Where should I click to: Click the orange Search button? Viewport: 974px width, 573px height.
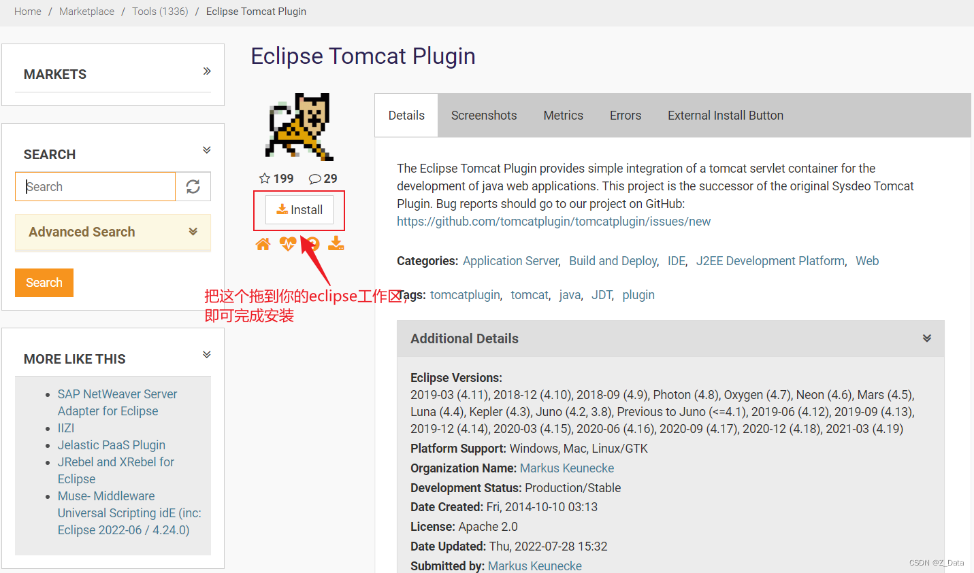(44, 282)
